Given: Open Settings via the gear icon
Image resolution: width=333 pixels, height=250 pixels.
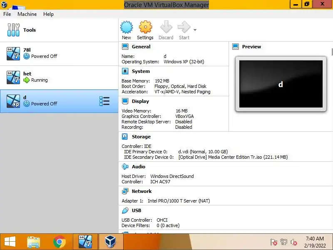Looking at the screenshot, I should (145, 27).
